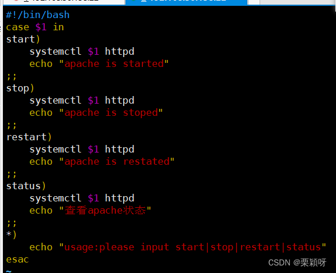Click the "start)" case label
Viewport: 336px width, 273px height.
tap(23, 40)
